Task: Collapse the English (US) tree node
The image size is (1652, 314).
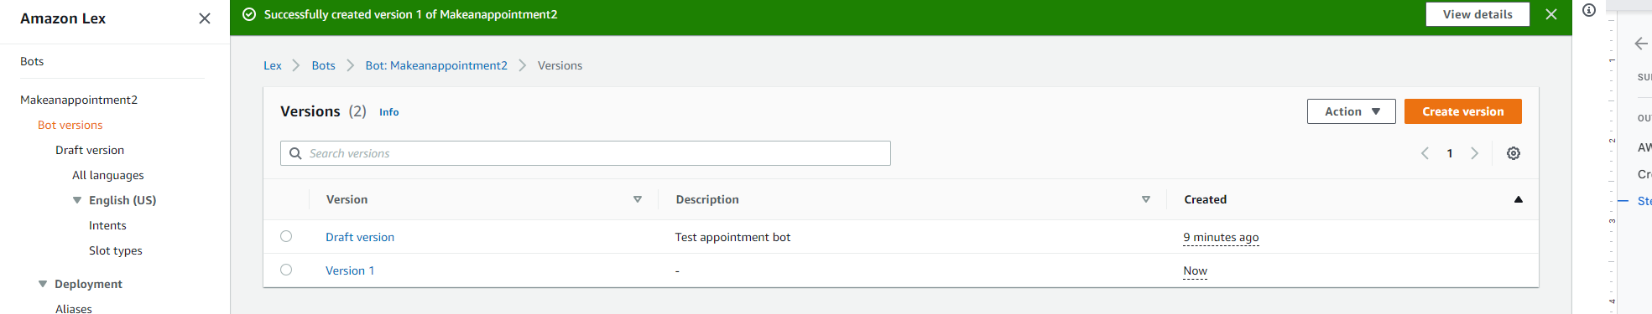Action: pyautogui.click(x=77, y=200)
